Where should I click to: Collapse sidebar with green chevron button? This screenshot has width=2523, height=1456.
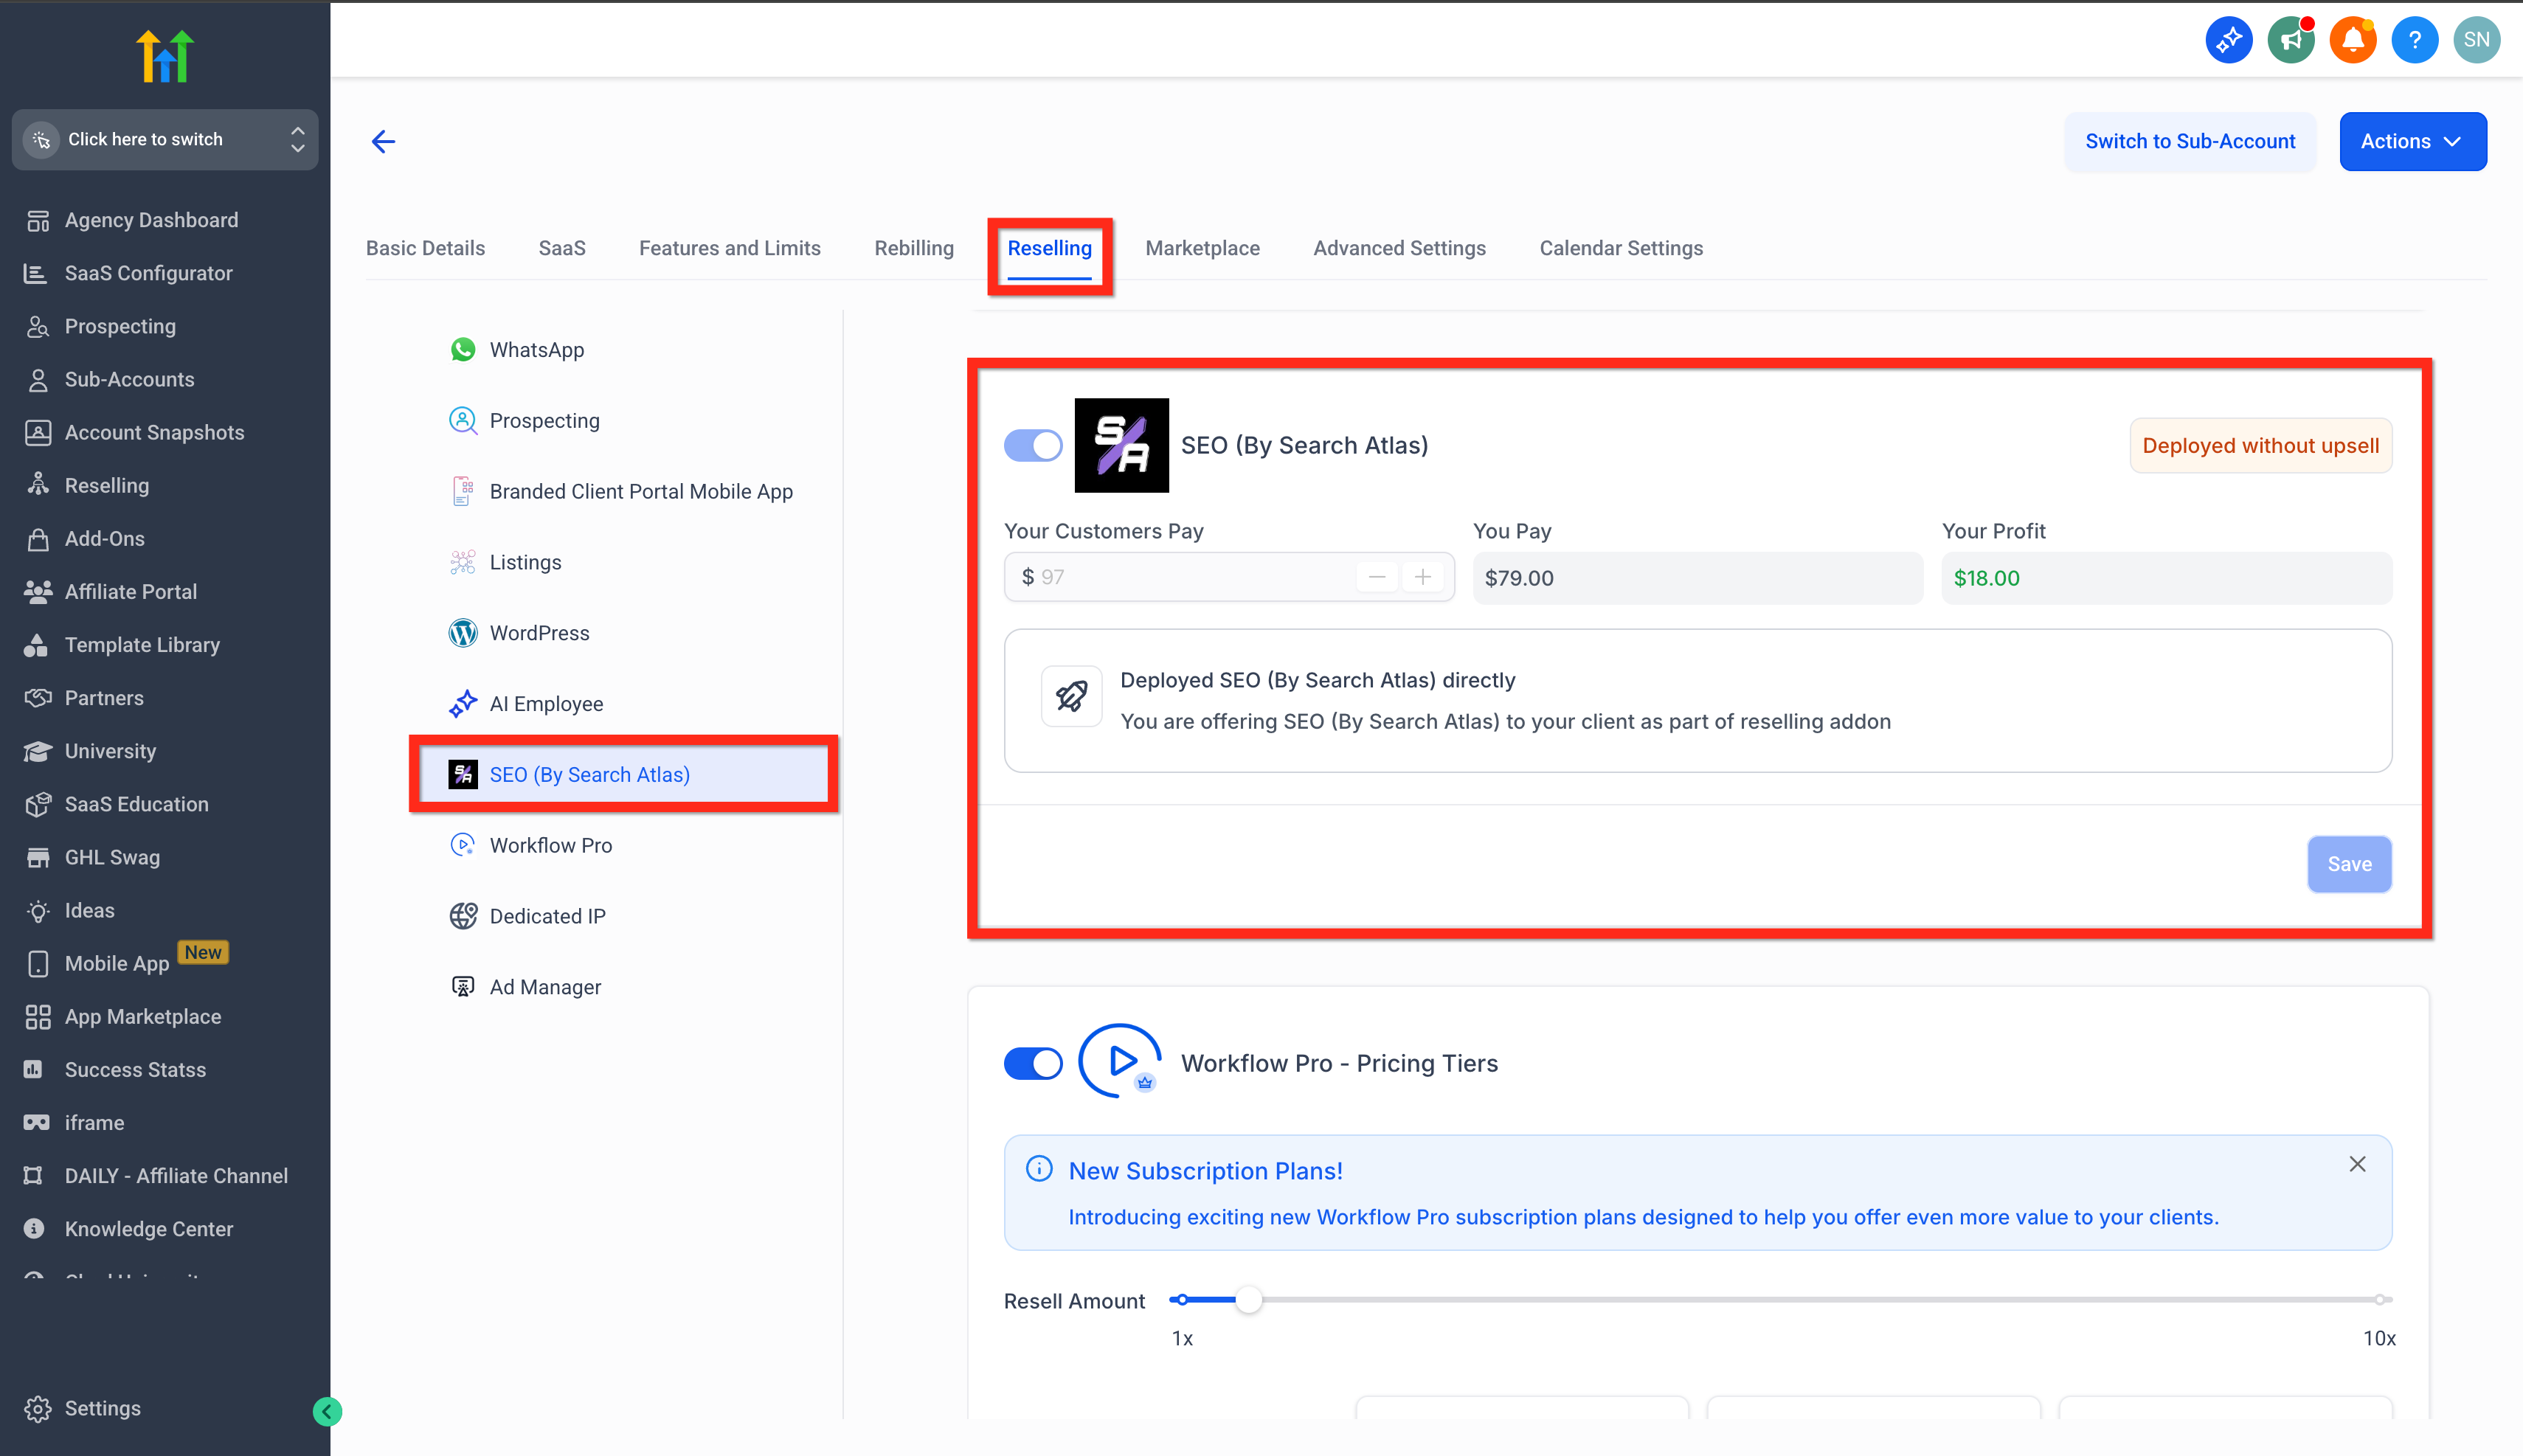327,1411
